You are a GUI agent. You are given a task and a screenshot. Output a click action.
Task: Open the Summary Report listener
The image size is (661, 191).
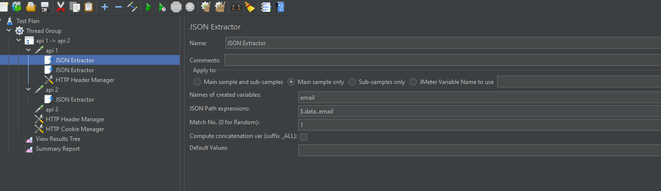[x=58, y=149]
